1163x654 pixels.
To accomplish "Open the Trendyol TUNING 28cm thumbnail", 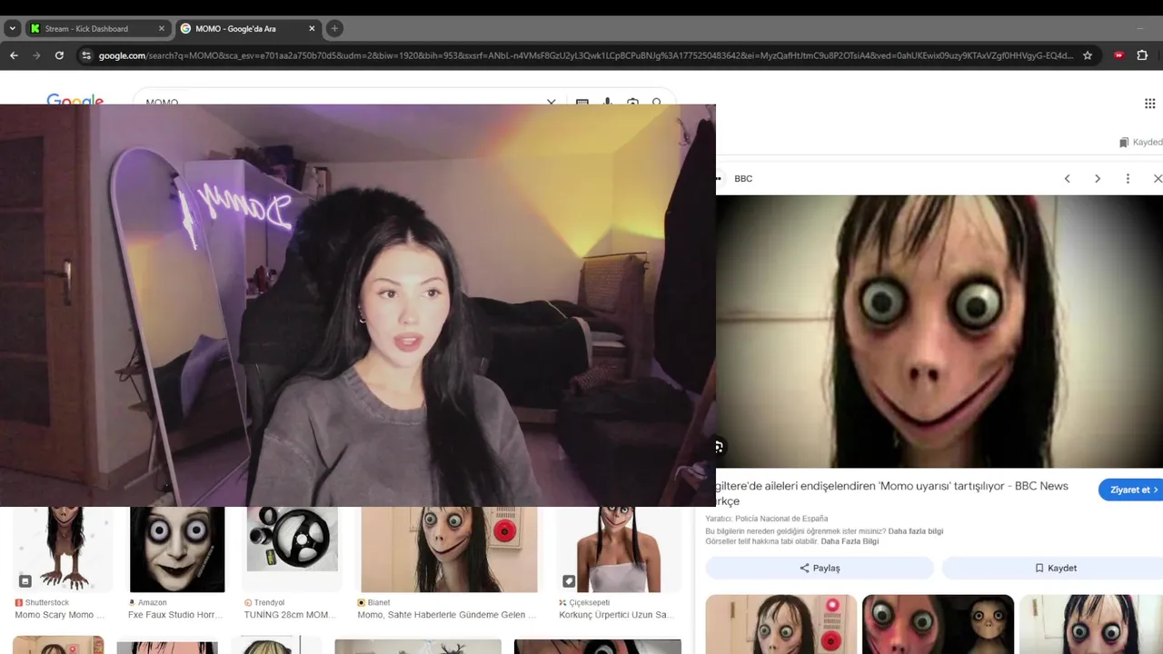I will [x=292, y=549].
